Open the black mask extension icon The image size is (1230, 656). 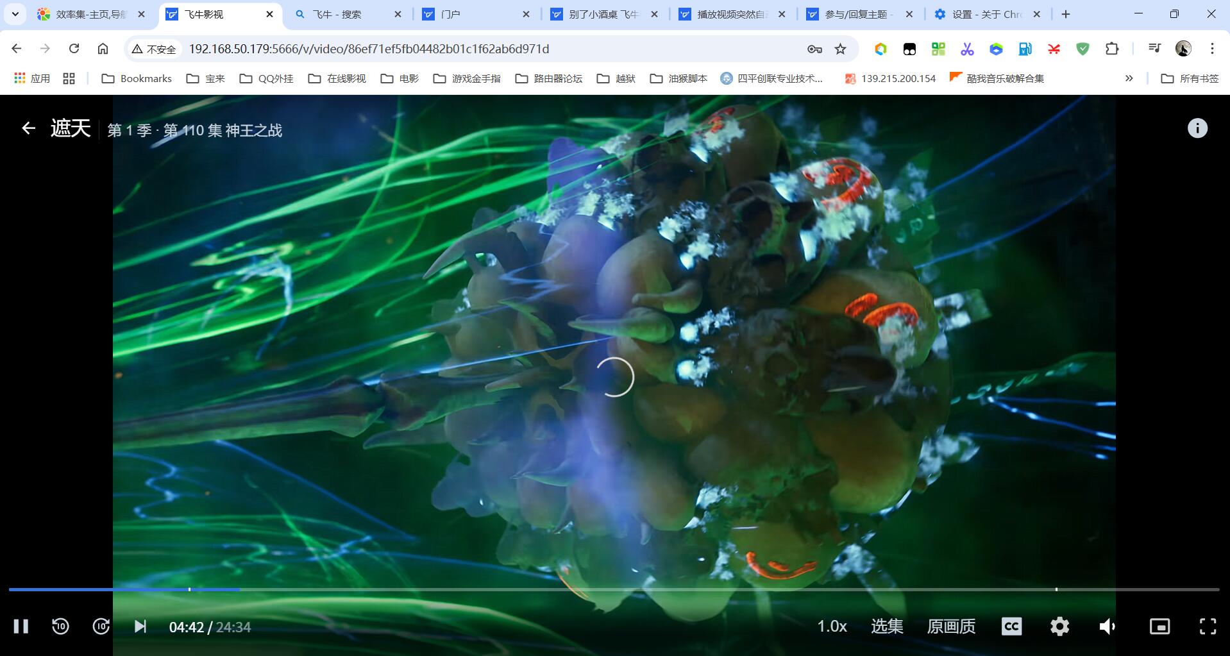tap(909, 49)
